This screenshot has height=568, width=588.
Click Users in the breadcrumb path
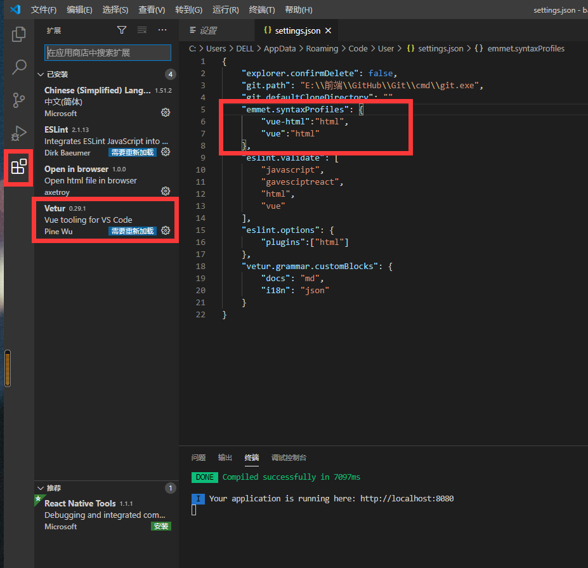(216, 49)
